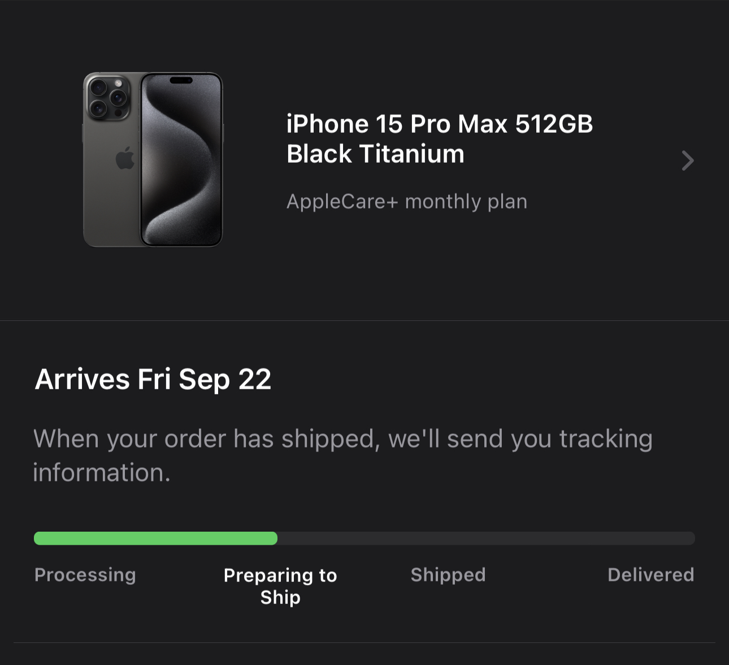Click the divider line below the product section
The image size is (729, 665).
364,320
